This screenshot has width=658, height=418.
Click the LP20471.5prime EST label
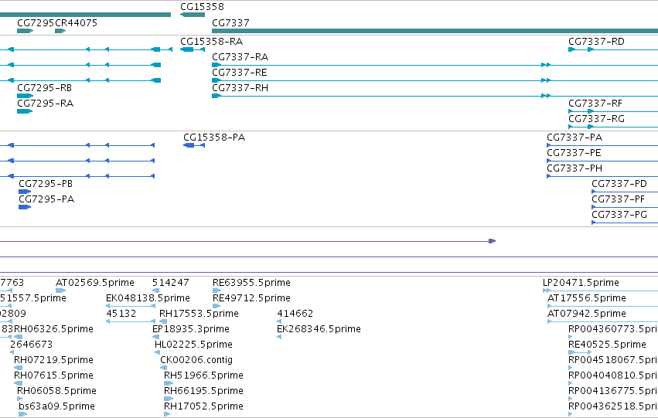pyautogui.click(x=581, y=283)
